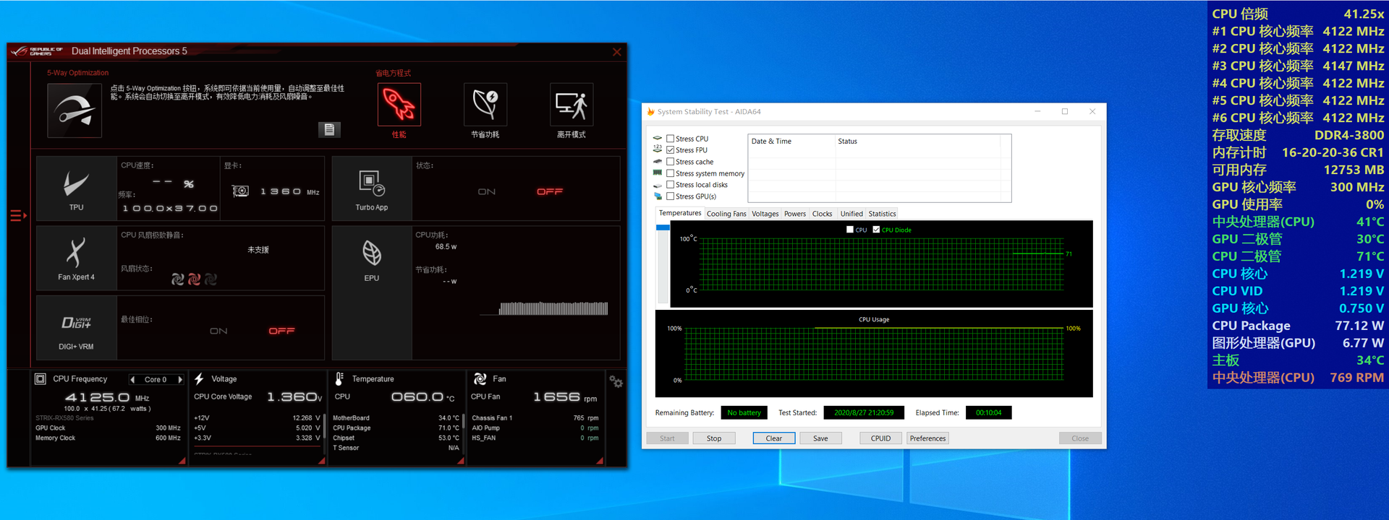Open the DIGI+ VRM panel
The height and width of the screenshot is (520, 1389).
click(x=76, y=327)
